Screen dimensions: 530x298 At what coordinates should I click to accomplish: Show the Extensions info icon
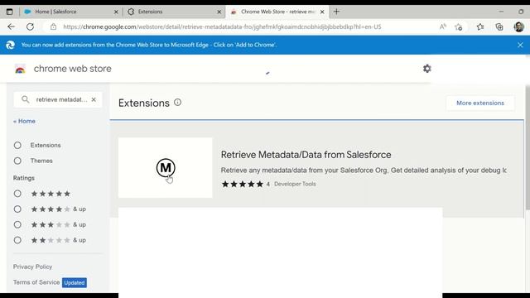(177, 103)
